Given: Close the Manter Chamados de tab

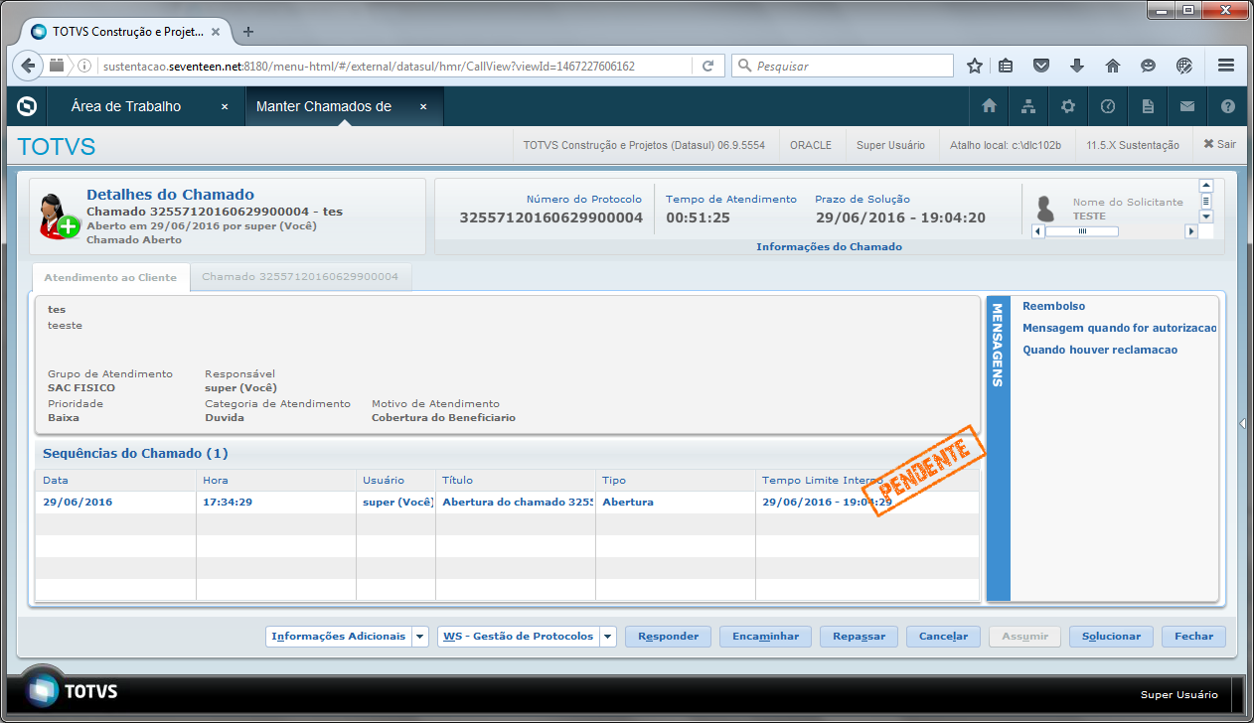Looking at the screenshot, I should [x=423, y=106].
